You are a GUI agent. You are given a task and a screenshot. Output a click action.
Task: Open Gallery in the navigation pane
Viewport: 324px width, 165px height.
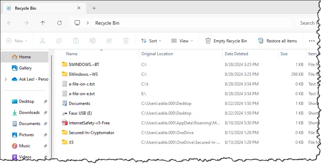click(25, 68)
